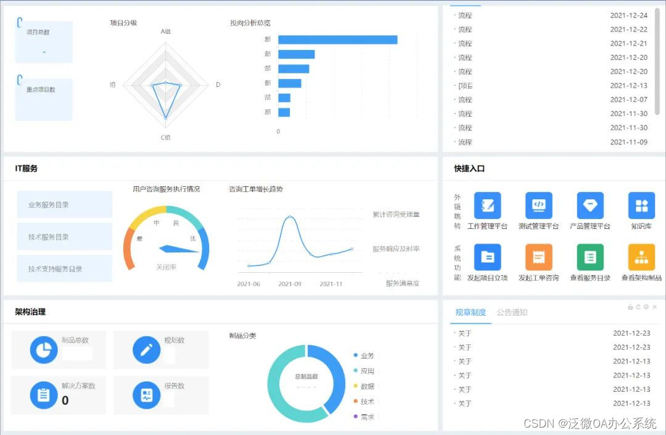This screenshot has height=435, width=666.
Task: Click the 规划数 card
Action: pos(161,350)
